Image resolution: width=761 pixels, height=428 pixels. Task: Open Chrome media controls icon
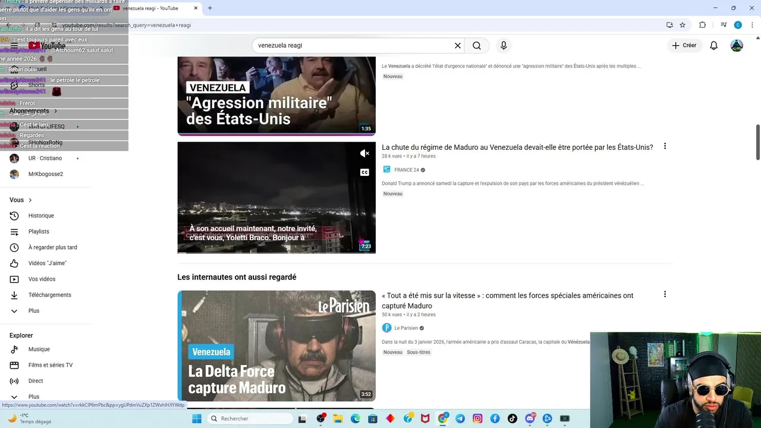(724, 25)
